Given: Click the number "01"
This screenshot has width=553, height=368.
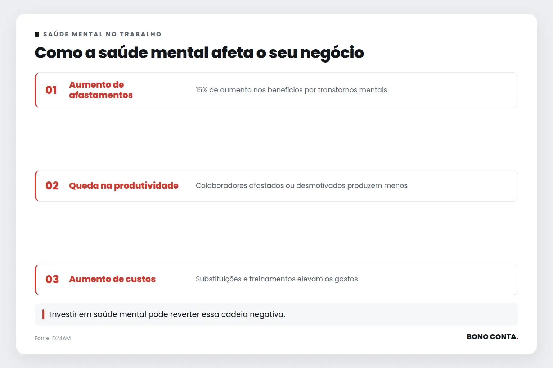Looking at the screenshot, I should 51,90.
